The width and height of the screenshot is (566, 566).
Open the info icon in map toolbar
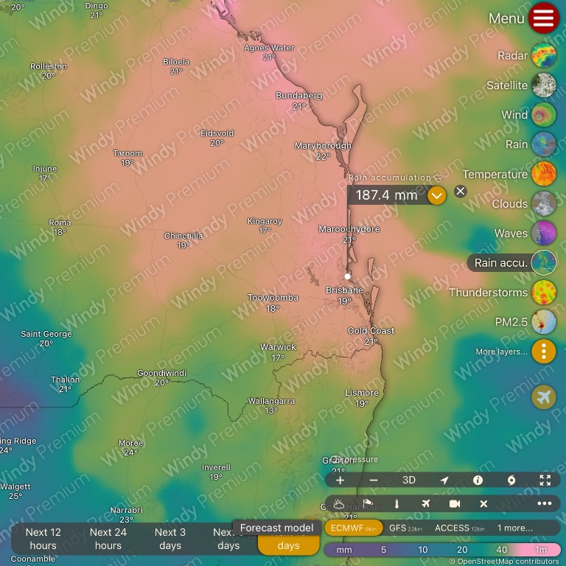click(478, 480)
